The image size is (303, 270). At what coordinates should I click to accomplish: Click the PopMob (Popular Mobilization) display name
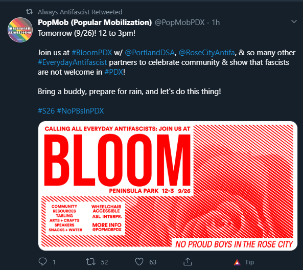tap(95, 22)
